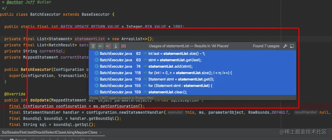Click class icon of line 74 row
The image size is (332, 140).
97,66
